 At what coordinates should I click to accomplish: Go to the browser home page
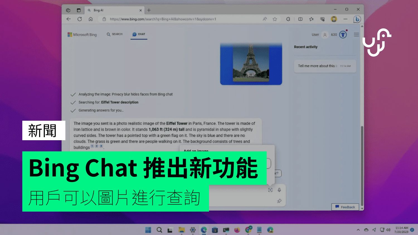[x=91, y=19]
